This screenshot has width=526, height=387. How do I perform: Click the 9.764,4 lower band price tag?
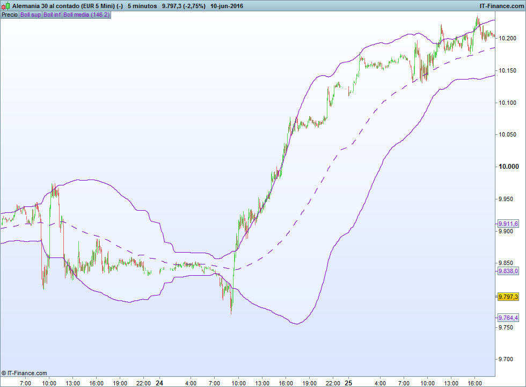508,318
